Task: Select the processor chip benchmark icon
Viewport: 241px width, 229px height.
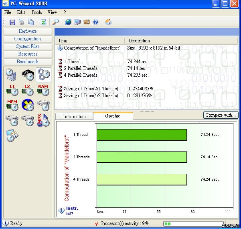Action: click(x=28, y=75)
